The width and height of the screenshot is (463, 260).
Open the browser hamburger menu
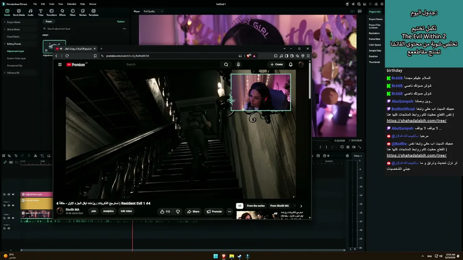(x=308, y=56)
